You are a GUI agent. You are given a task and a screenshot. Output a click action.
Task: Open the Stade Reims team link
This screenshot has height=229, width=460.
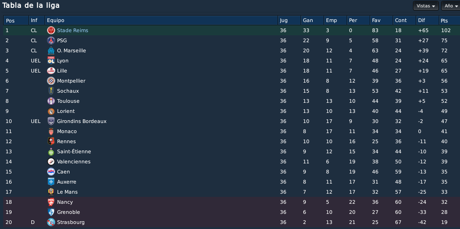coord(72,30)
